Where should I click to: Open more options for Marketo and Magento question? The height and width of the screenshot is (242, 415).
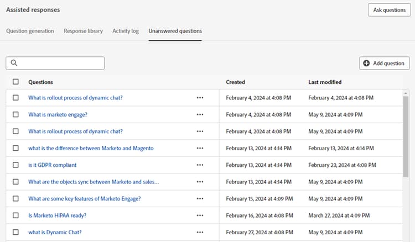pyautogui.click(x=200, y=149)
